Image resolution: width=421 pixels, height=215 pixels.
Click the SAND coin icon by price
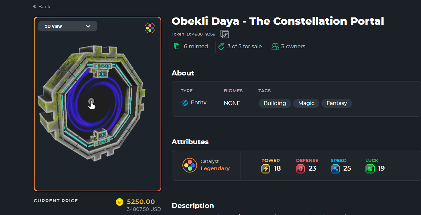[120, 202]
